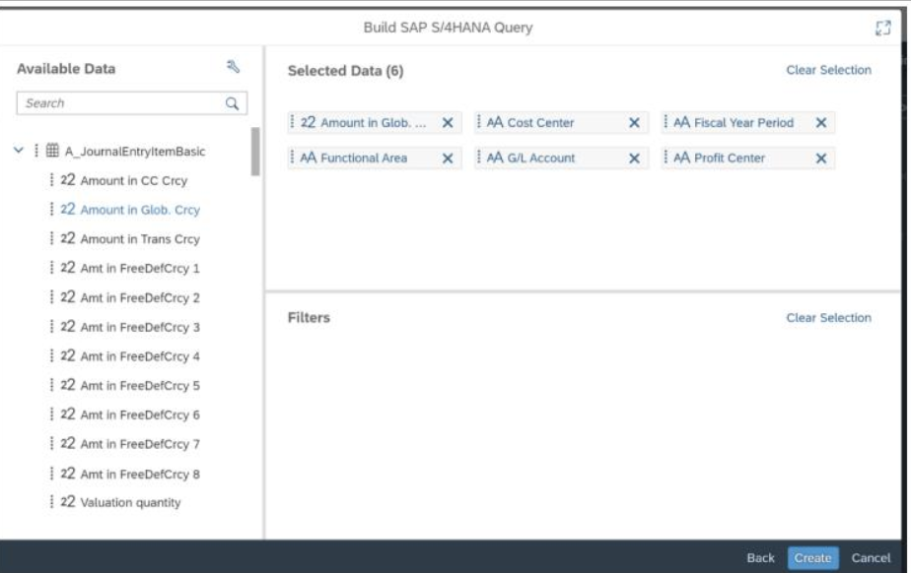Click drag handle next to A_JournalEntryItemBasic
The height and width of the screenshot is (573, 911).
click(36, 151)
